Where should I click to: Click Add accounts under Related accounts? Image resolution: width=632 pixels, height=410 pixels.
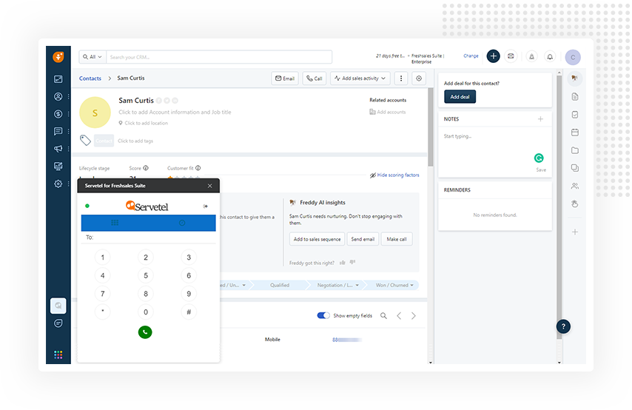[388, 112]
